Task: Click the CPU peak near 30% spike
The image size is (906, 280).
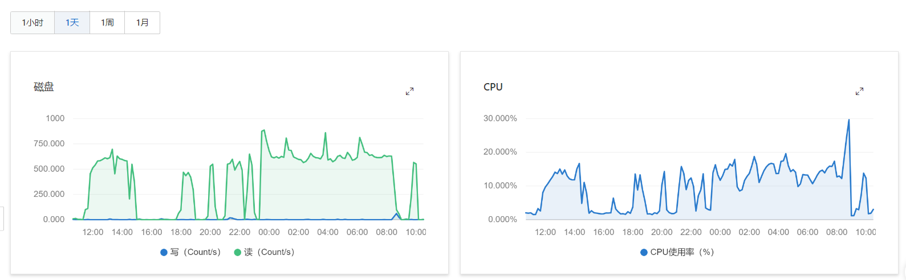Action: tap(848, 120)
